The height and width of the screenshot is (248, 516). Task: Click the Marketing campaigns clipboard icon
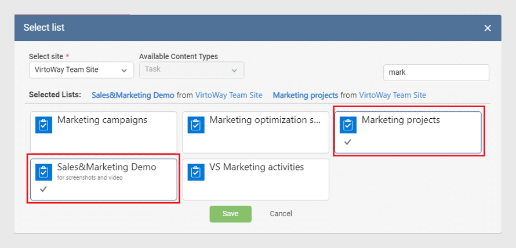[x=43, y=125]
